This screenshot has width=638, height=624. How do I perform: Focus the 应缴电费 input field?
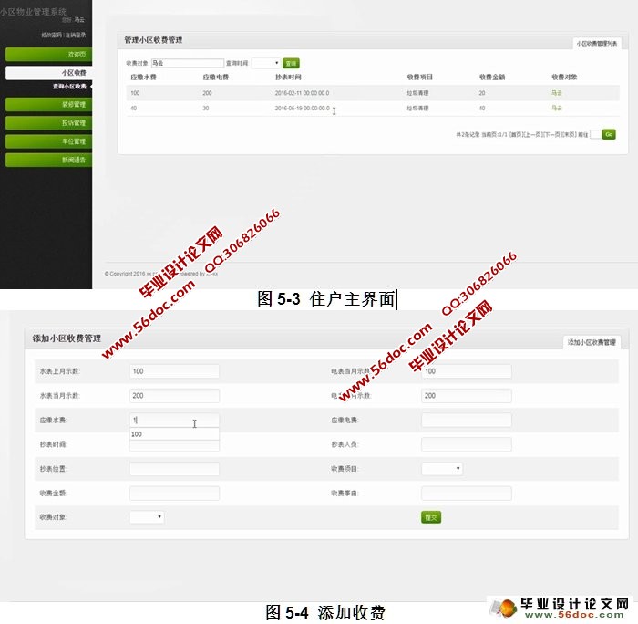pyautogui.click(x=467, y=420)
